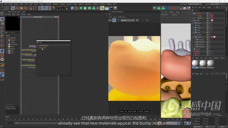Click Render View clapperboard icon
Screen dimensions: 228x128
58,8
